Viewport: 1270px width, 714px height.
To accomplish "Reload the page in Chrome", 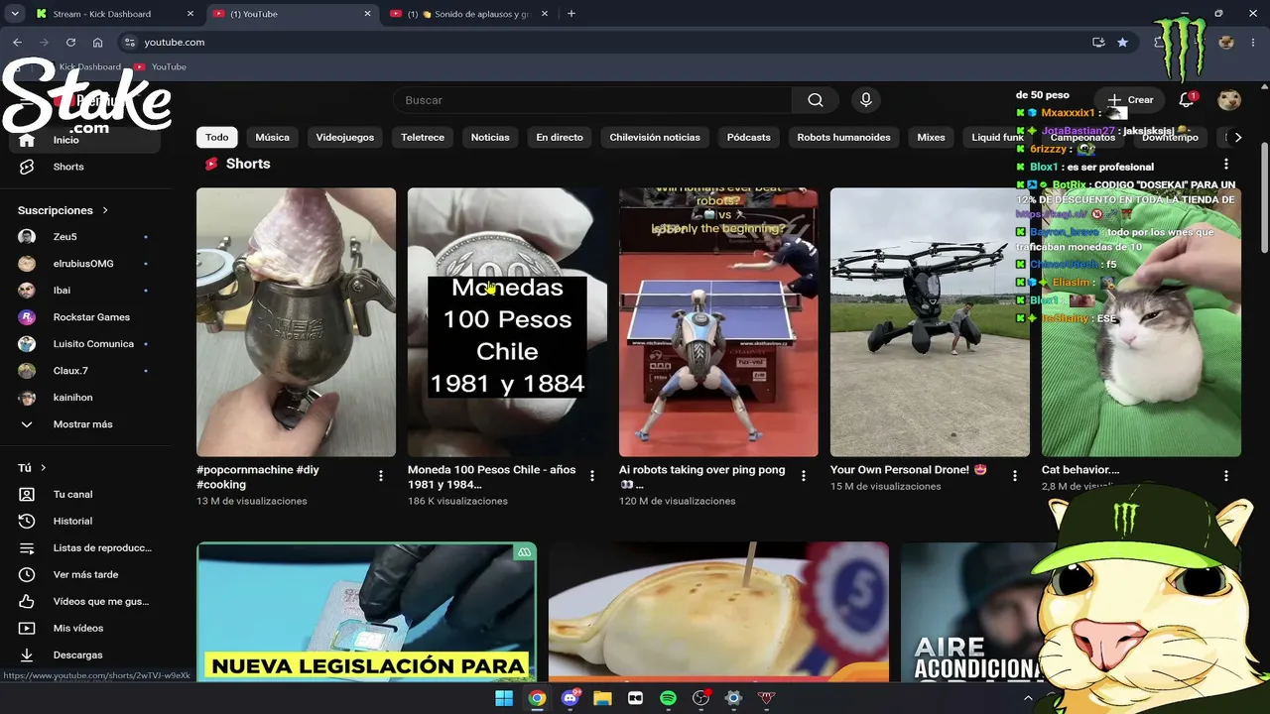I will point(70,43).
